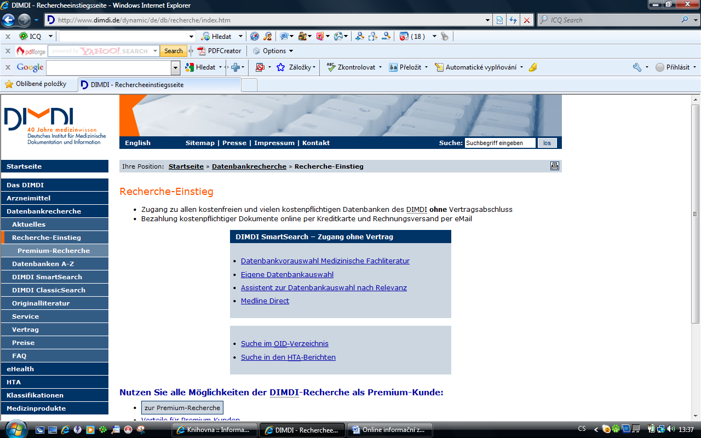This screenshot has height=438, width=701.
Task: Open Suche im OID-Verzeichnis link
Action: tap(285, 344)
